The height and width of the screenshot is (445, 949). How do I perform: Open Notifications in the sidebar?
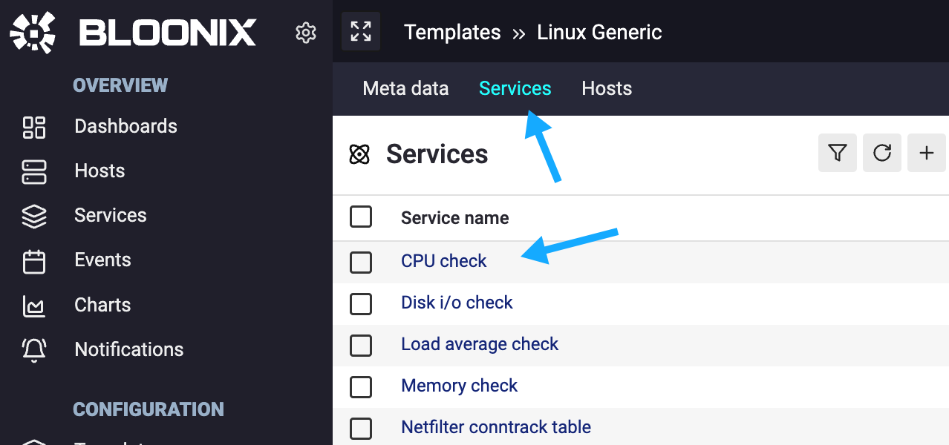coord(129,349)
